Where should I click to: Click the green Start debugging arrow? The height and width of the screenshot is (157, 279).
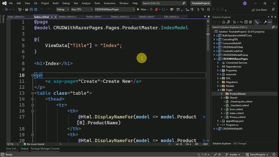[138, 10]
